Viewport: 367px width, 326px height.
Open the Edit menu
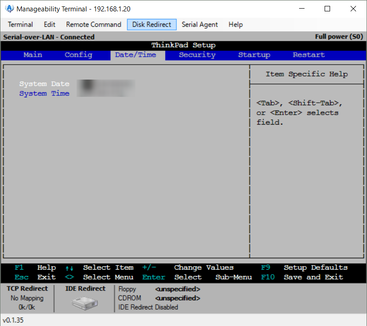pyautogui.click(x=50, y=25)
